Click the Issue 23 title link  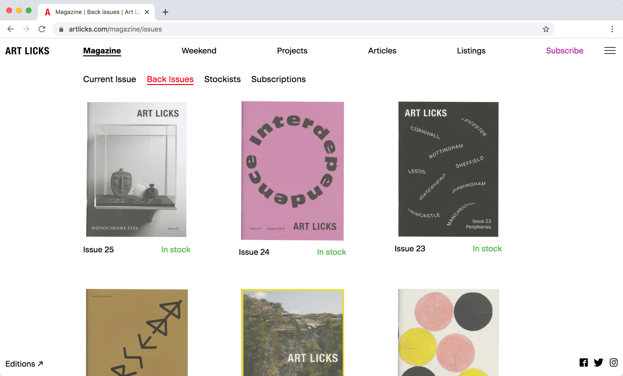coord(410,249)
